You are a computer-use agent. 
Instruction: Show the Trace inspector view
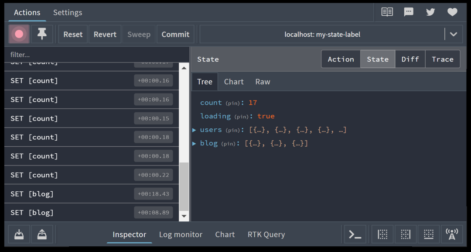click(x=443, y=59)
